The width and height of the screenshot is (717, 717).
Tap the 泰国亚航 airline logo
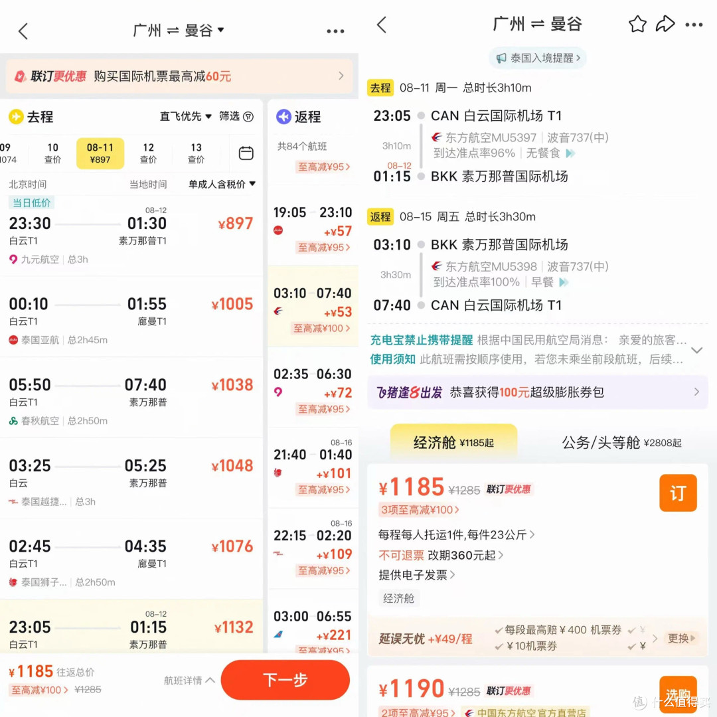click(x=13, y=340)
